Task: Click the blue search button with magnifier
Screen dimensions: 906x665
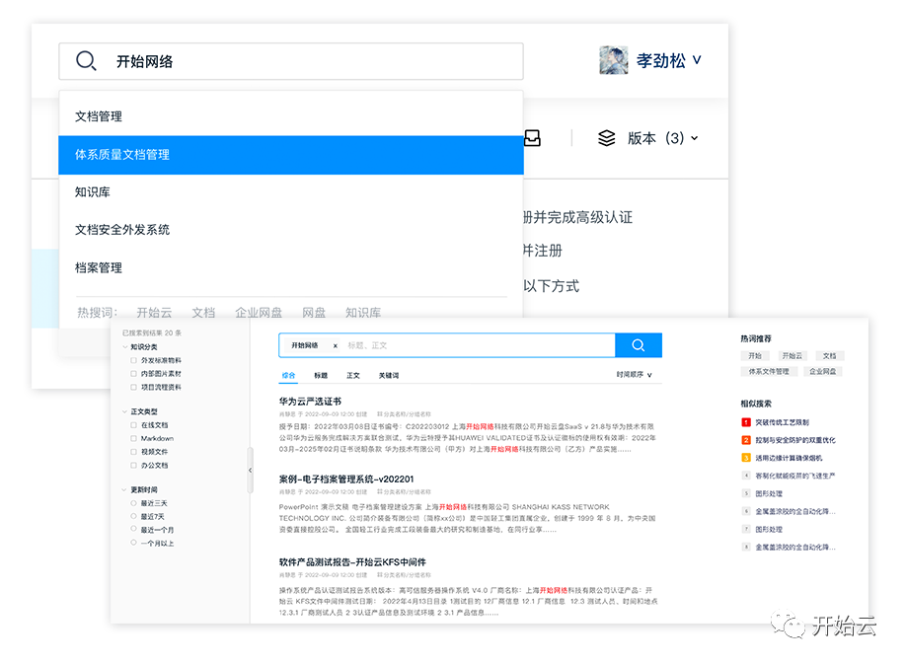Action: click(638, 345)
